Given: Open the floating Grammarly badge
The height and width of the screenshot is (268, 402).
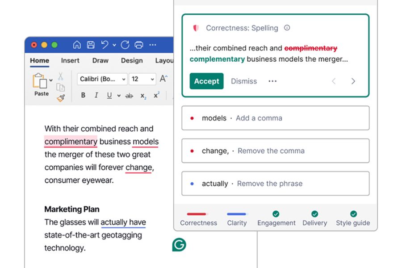Looking at the screenshot, I should 179,245.
